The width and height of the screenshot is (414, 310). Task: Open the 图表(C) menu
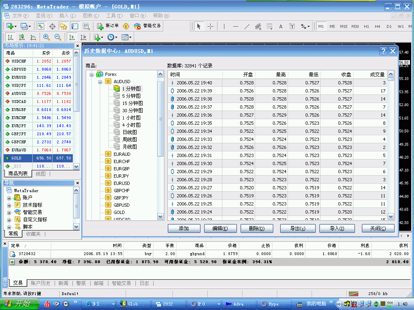point(91,16)
